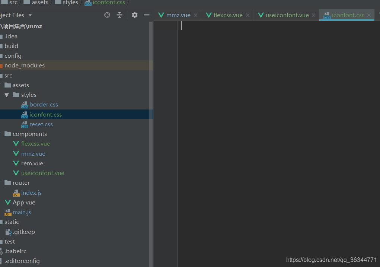Click the .gitkeep file icon
This screenshot has width=380, height=267.
8,232
